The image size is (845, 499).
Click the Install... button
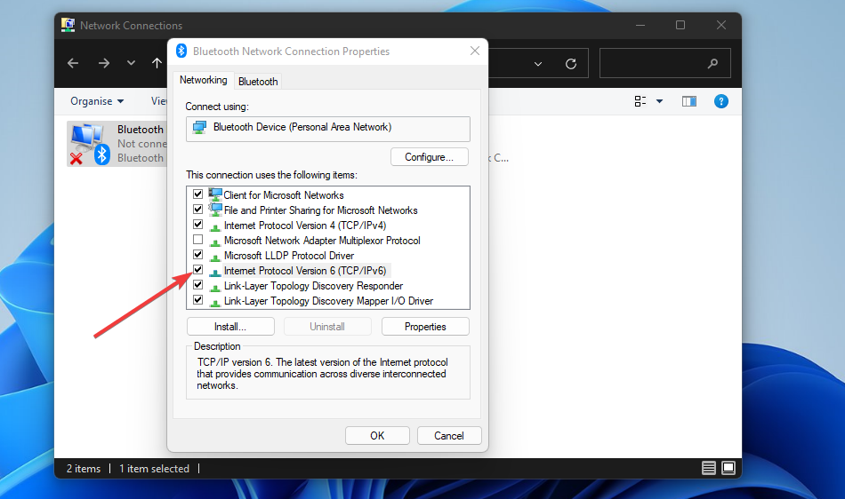[x=230, y=327]
